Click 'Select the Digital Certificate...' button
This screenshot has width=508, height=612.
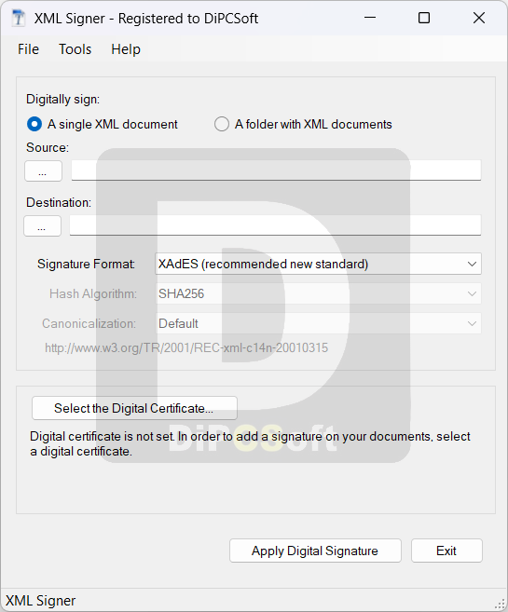pyautogui.click(x=135, y=408)
